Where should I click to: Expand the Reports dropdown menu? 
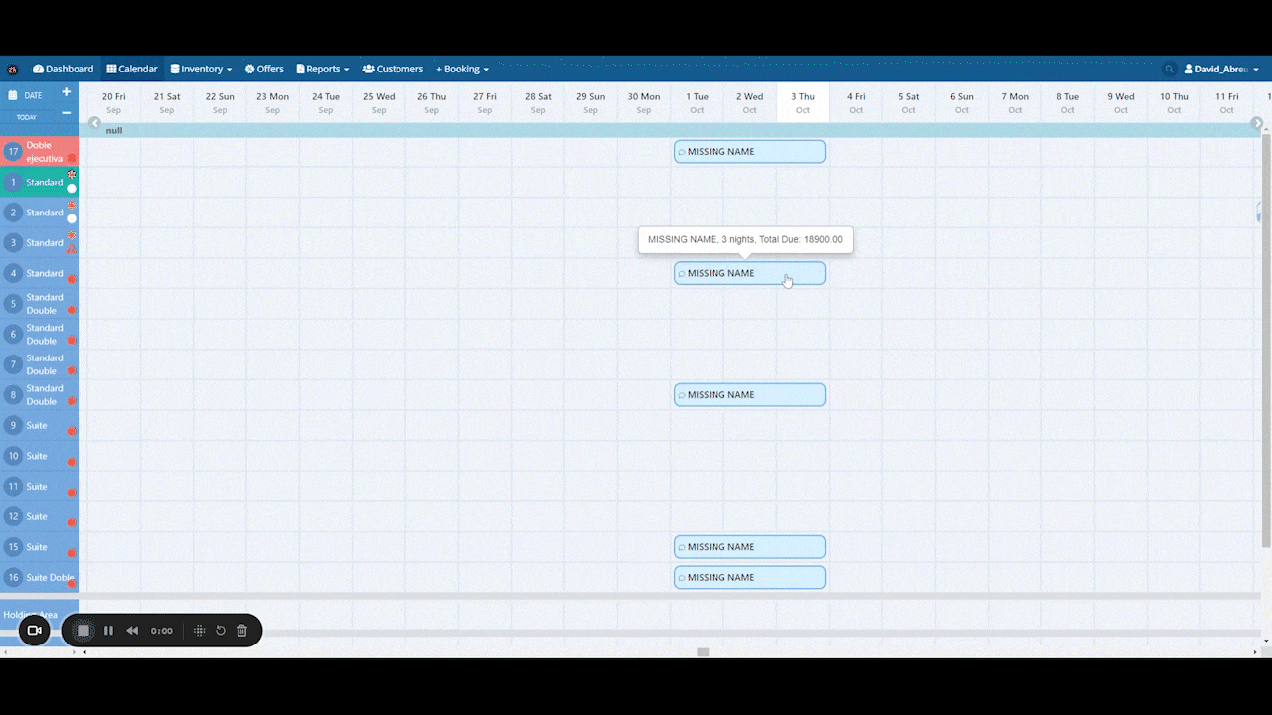(x=323, y=69)
